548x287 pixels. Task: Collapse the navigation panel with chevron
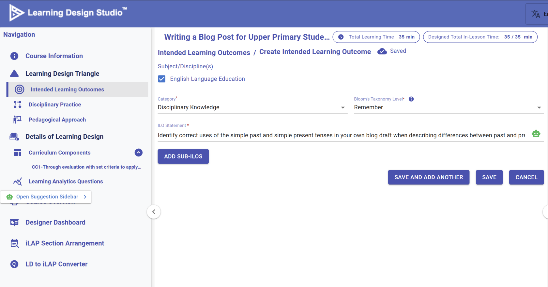coord(154,212)
